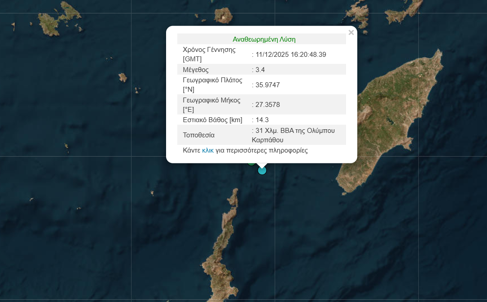Screen dimensions: 487x302
Task: Click the 'Μέγεθος' row label
Action: [196, 70]
